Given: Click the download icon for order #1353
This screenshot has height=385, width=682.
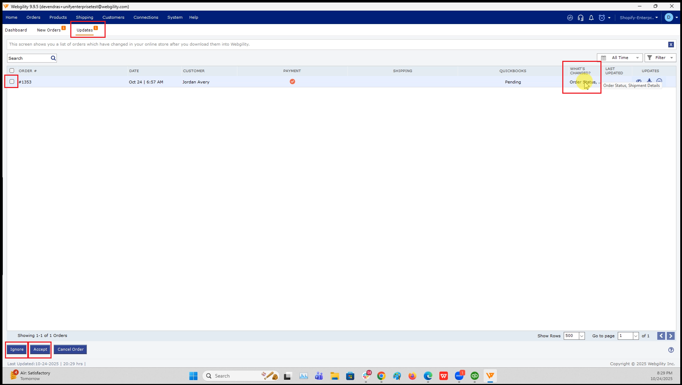Looking at the screenshot, I should [649, 81].
